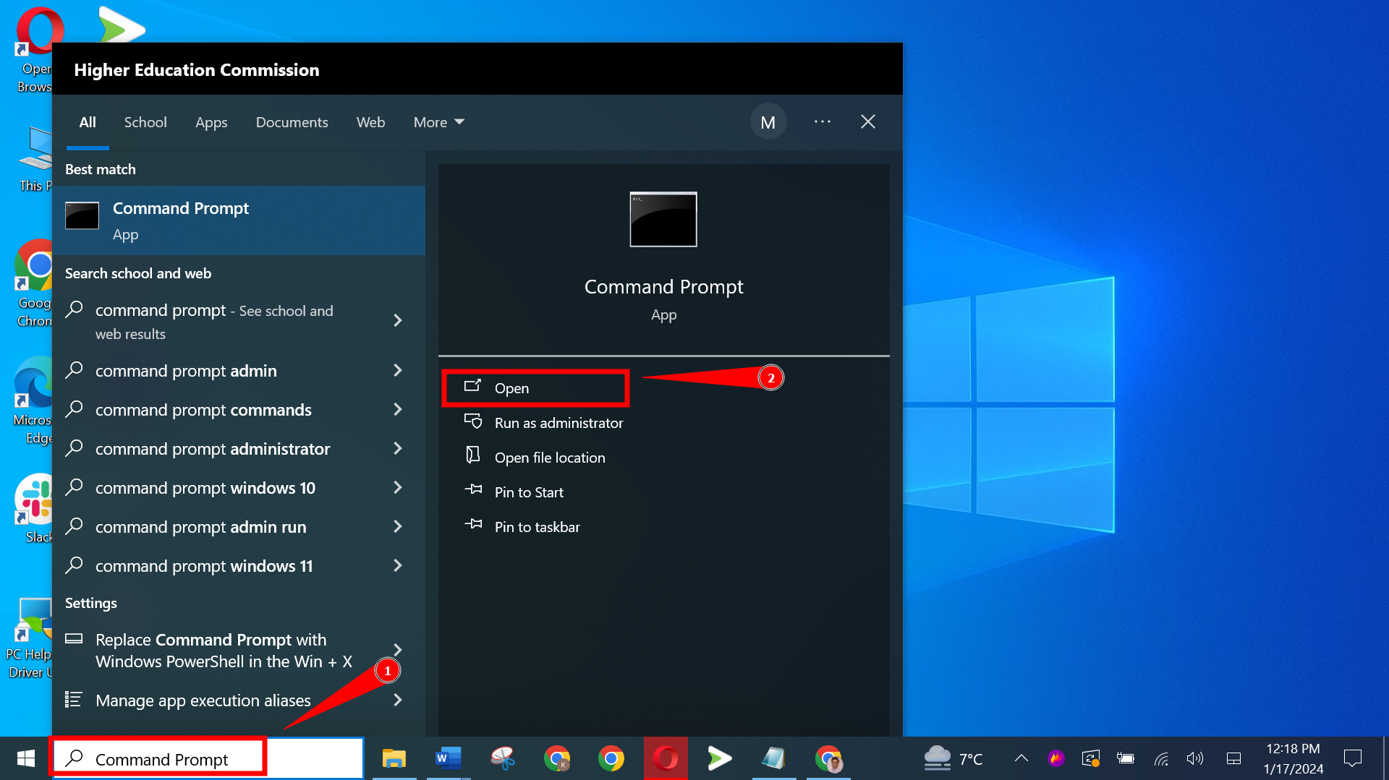Open Wi-Fi network settings from the tray
This screenshot has height=780, width=1389.
[1160, 758]
